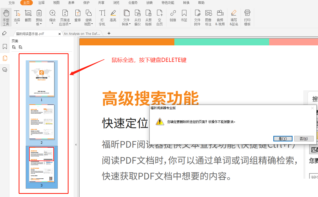
Task: Click the Rotate View (旋转视图) icon
Action: tap(89, 13)
